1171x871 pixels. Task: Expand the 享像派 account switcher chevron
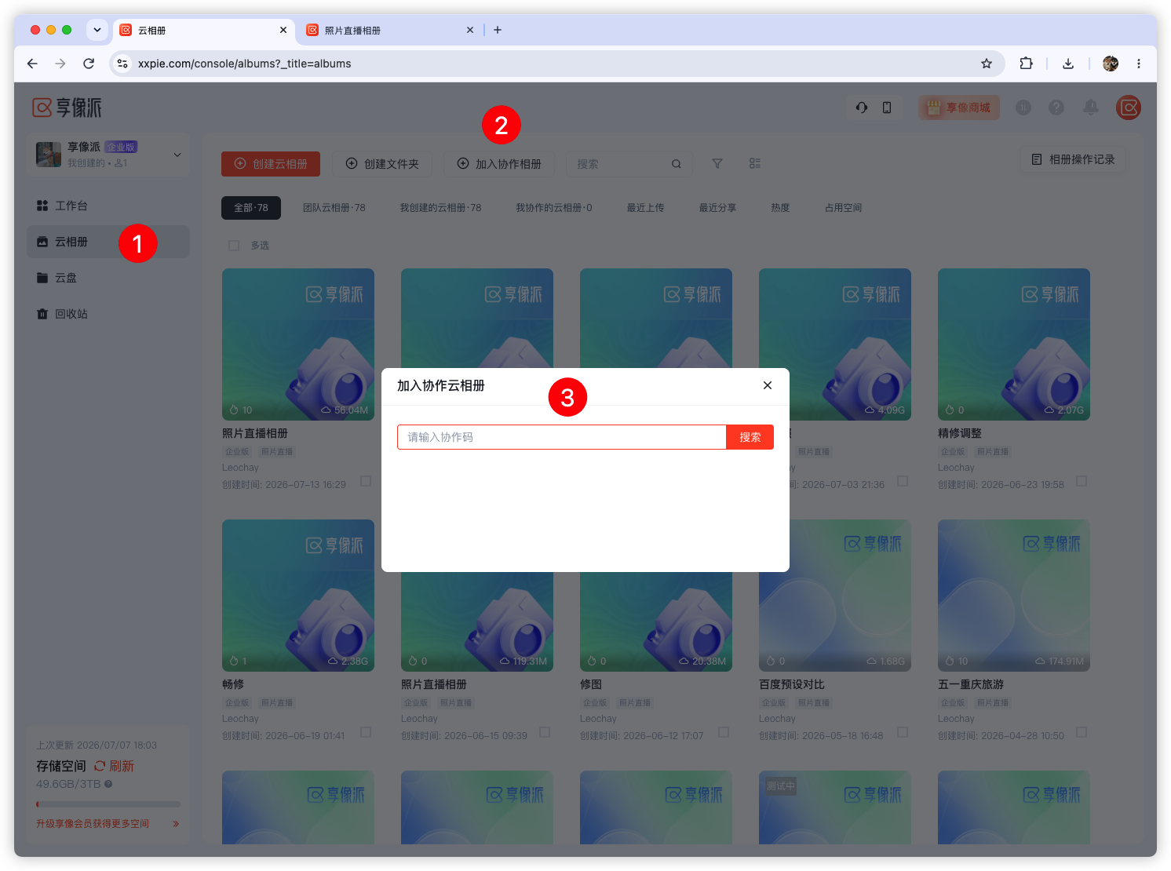(x=177, y=155)
